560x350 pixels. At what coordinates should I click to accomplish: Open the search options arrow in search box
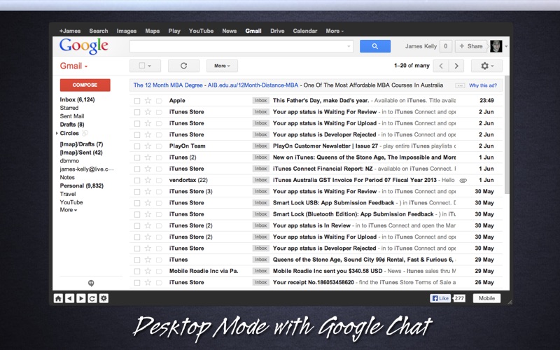tap(349, 46)
